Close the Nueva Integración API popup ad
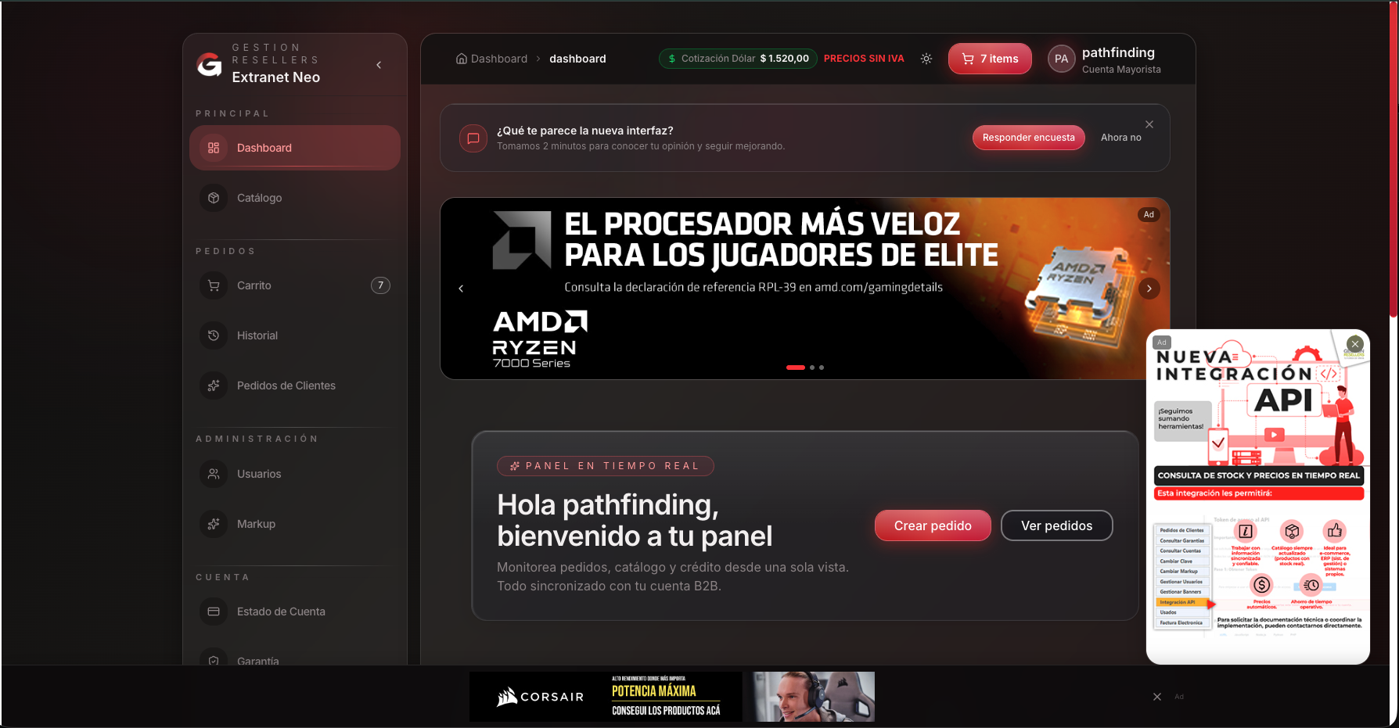 (1355, 343)
